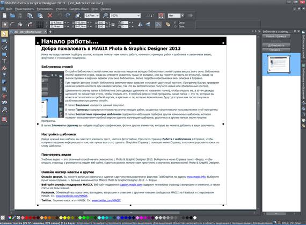Select the 3D Extrude tool
306x225 pixels.
[4, 102]
